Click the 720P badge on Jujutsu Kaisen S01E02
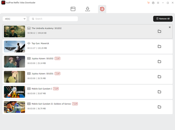The image size is (175, 130). tap(57, 58)
